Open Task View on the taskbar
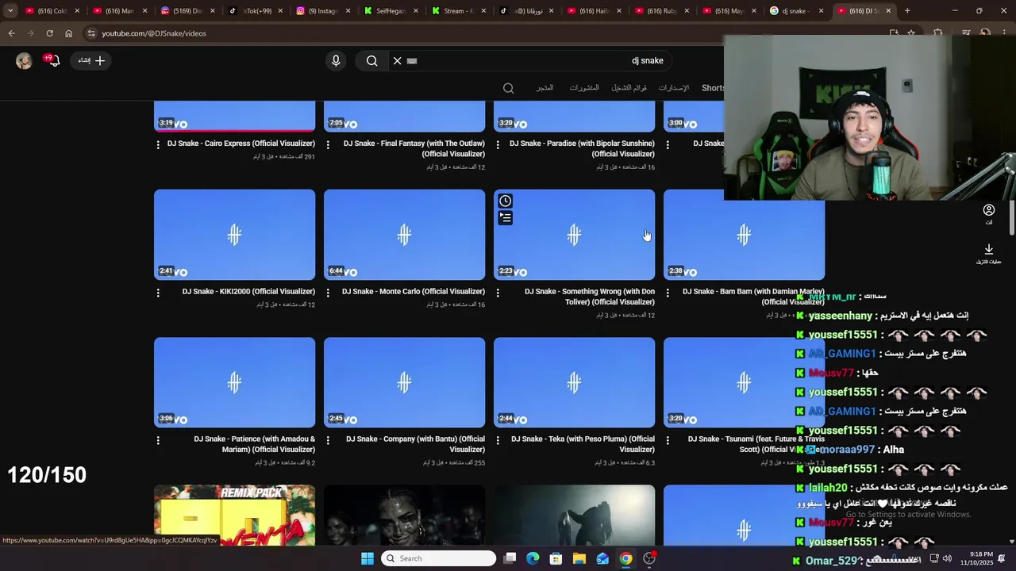The image size is (1016, 571). 510,558
